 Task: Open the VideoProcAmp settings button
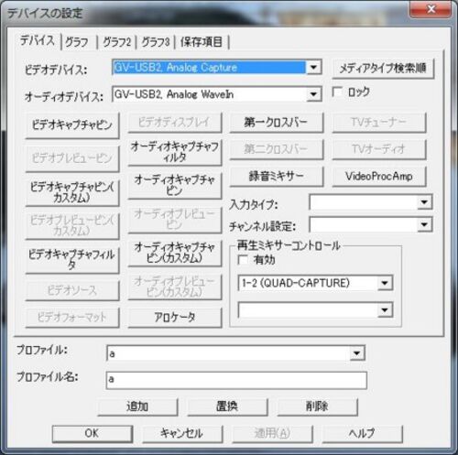[379, 177]
